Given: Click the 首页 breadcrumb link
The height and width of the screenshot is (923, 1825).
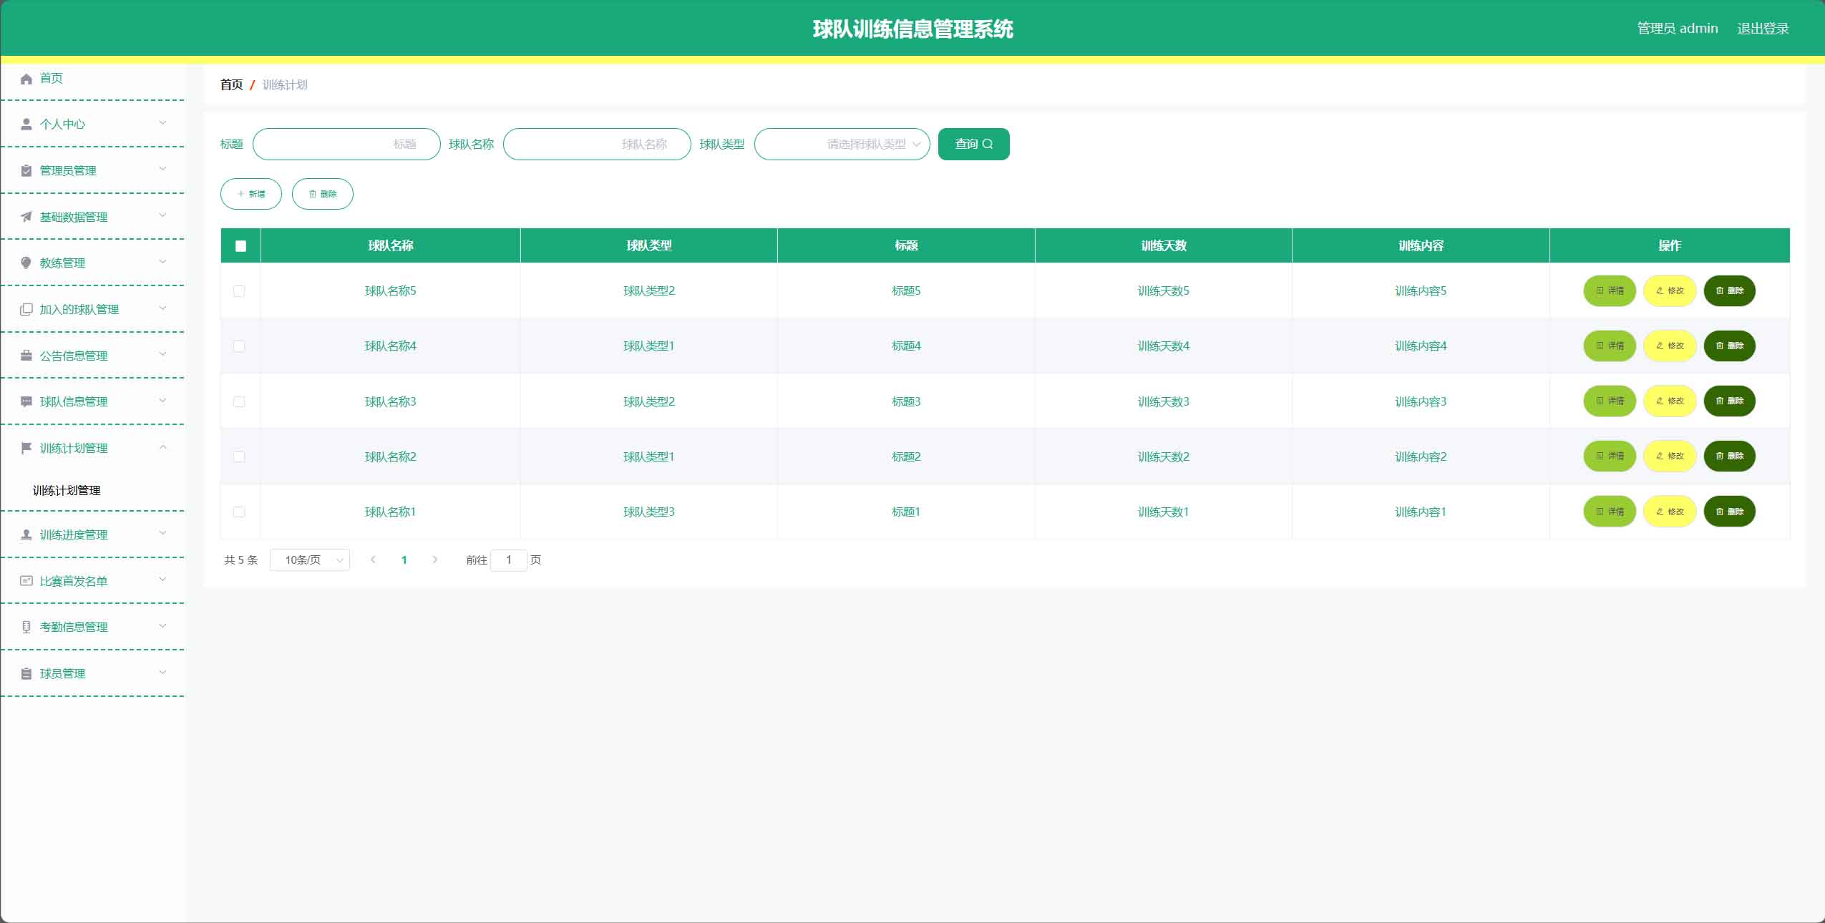Looking at the screenshot, I should click(231, 84).
